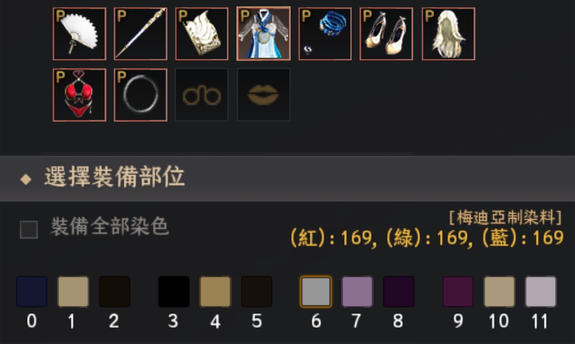This screenshot has height=344, width=575.
Task: Pick the light lavender-gray swatch 11
Action: coord(541,292)
